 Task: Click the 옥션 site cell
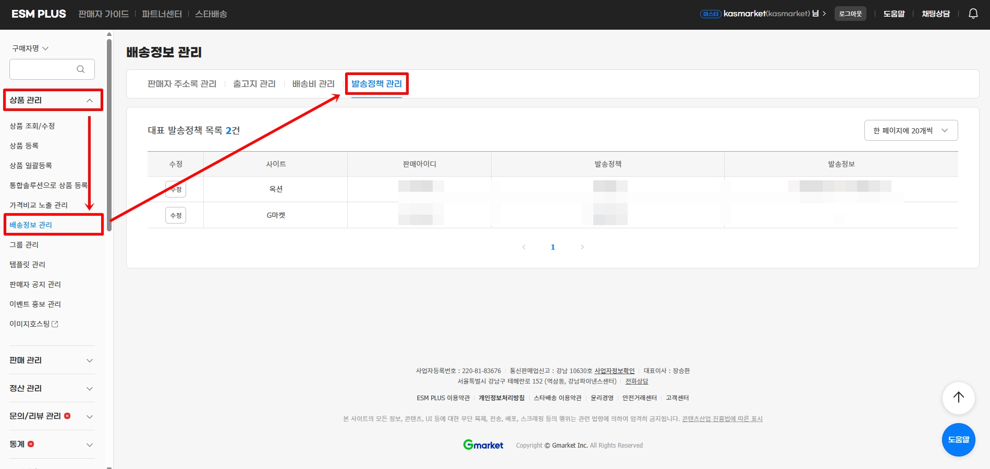pyautogui.click(x=276, y=189)
